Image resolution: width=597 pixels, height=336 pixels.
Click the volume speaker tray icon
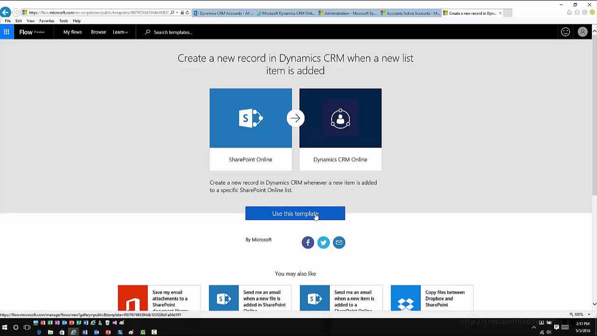click(x=548, y=332)
